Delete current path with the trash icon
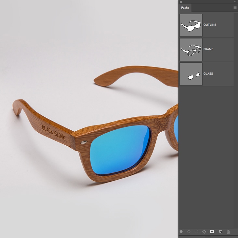This screenshot has width=238, height=238. [228, 232]
